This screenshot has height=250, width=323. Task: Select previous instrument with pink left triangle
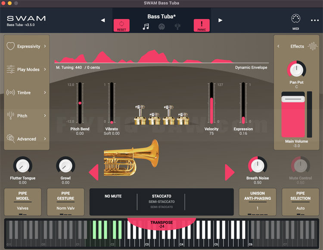pyautogui.click(x=94, y=172)
